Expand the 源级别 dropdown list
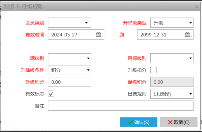The height and width of the screenshot is (132, 202). pos(88,58)
